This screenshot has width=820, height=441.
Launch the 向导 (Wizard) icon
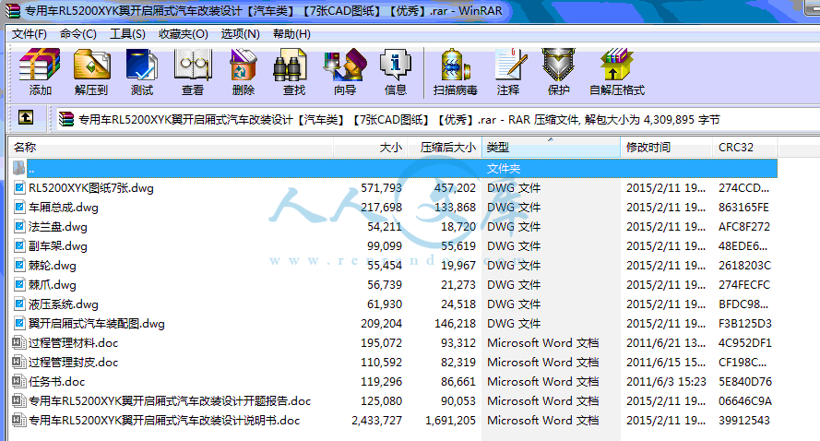click(345, 65)
